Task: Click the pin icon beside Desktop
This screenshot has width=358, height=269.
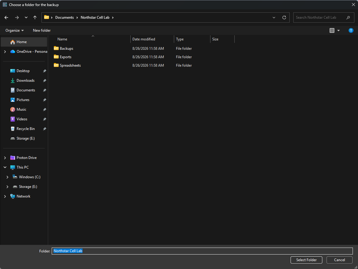Action: 45,71
